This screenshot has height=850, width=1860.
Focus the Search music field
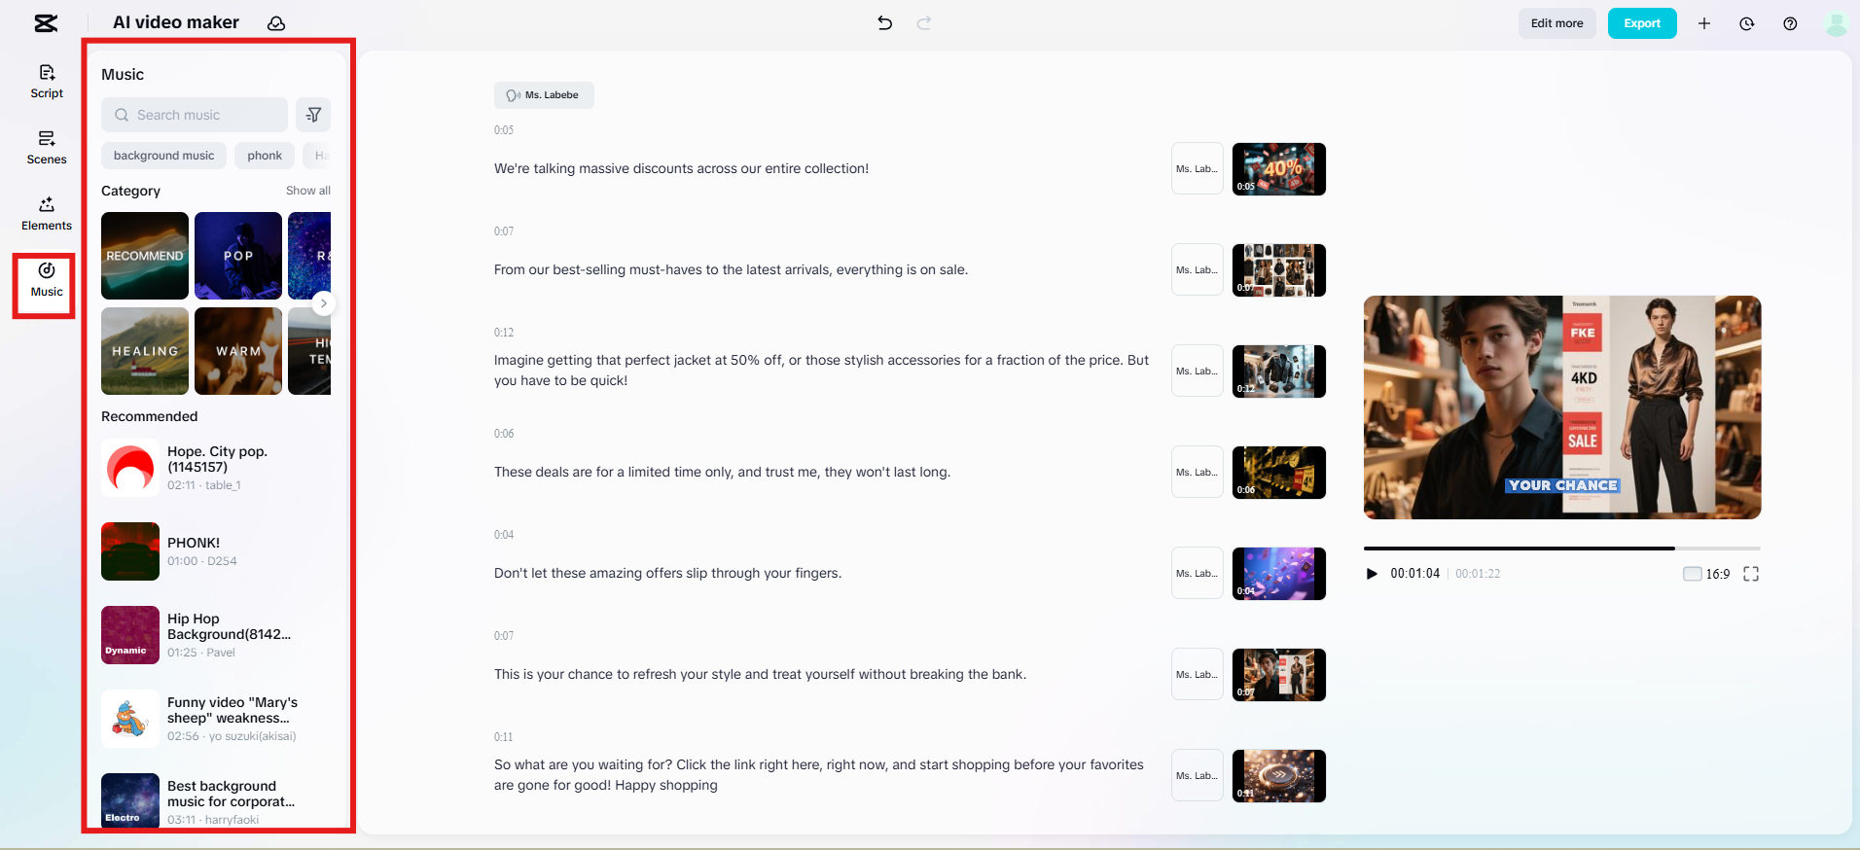(x=195, y=115)
